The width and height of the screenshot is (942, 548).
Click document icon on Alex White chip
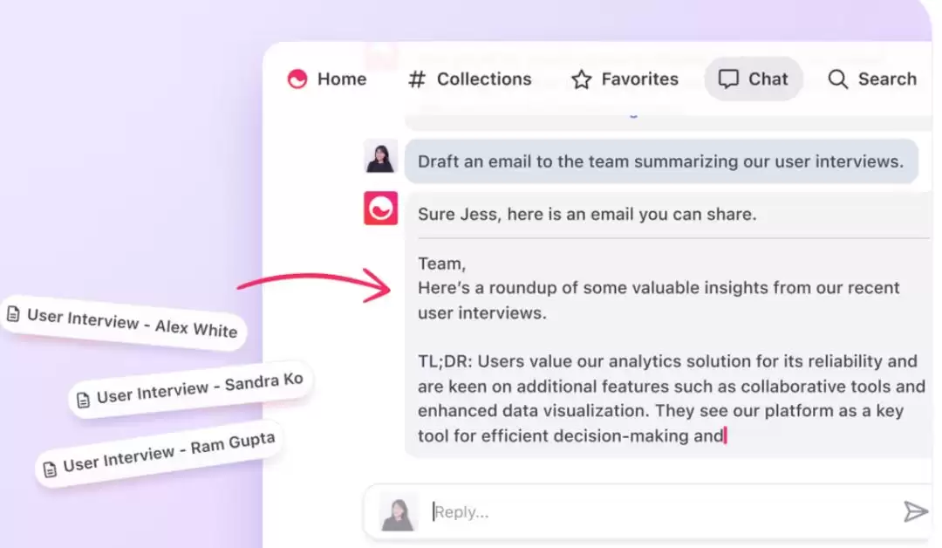pos(13,313)
